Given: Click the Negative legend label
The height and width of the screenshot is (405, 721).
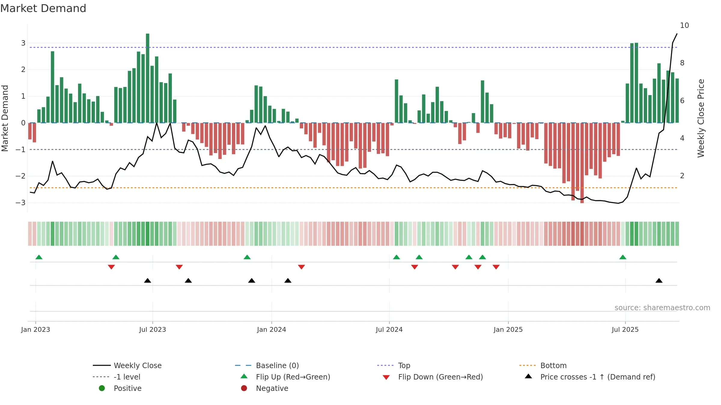Looking at the screenshot, I should (272, 388).
